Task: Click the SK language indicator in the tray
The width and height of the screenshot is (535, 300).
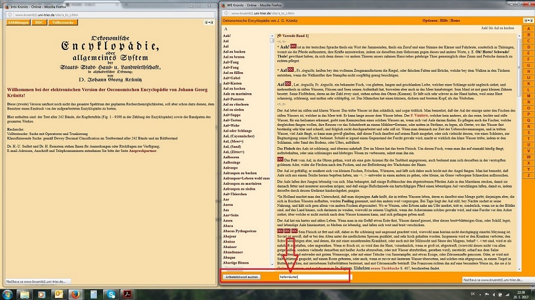Action: tap(472, 294)
